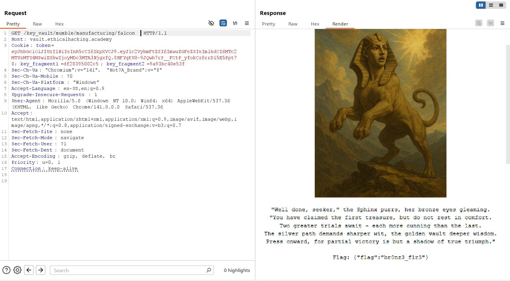This screenshot has height=281, width=510.
Task: Click in the Search input field
Action: click(x=129, y=270)
